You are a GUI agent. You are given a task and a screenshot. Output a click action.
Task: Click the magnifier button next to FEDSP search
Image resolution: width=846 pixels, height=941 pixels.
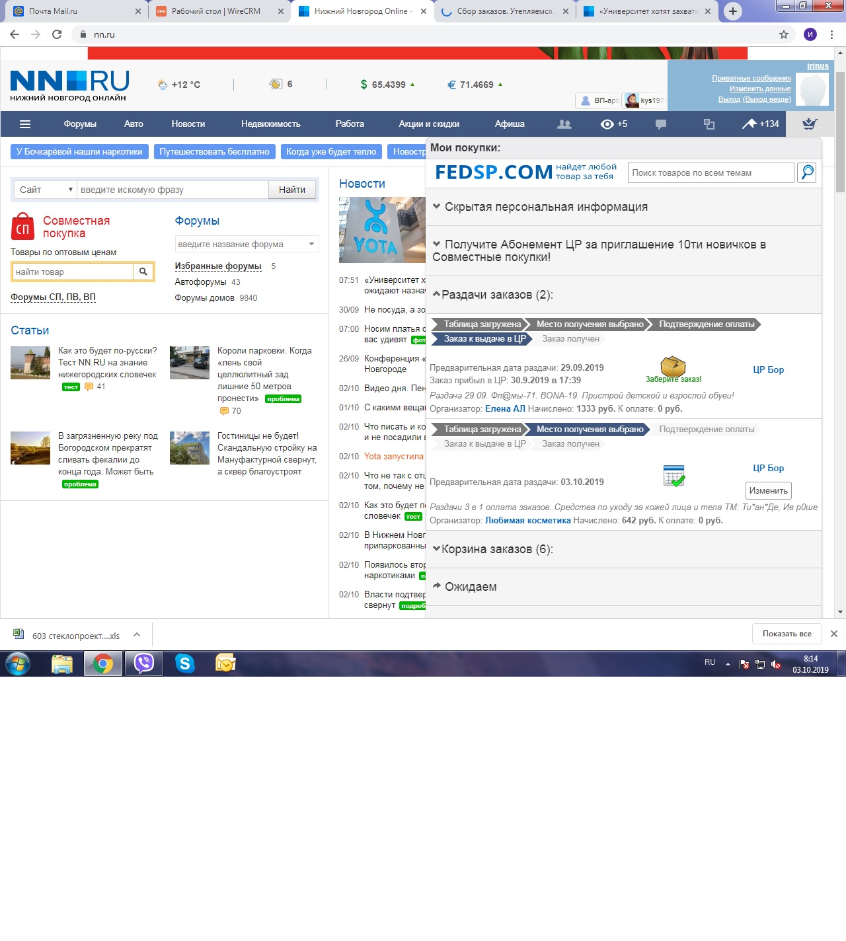(806, 172)
